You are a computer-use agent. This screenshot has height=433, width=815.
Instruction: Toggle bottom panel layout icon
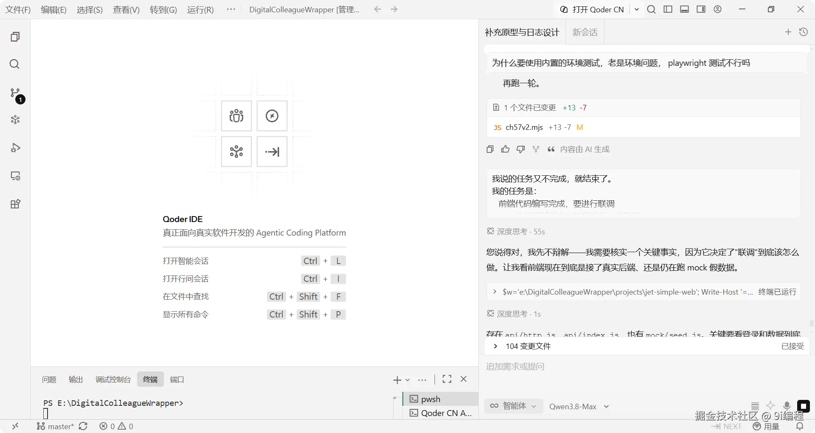click(x=684, y=9)
